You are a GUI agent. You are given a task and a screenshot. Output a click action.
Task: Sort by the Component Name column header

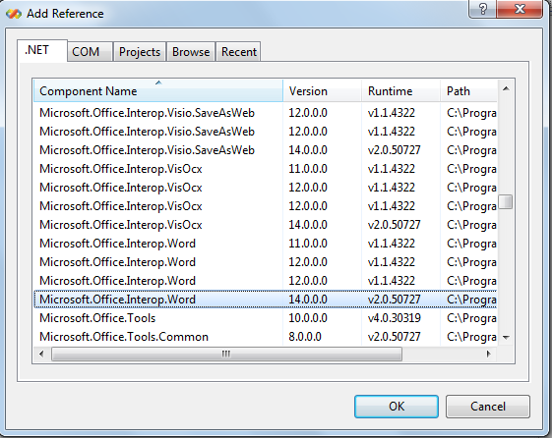[158, 91]
